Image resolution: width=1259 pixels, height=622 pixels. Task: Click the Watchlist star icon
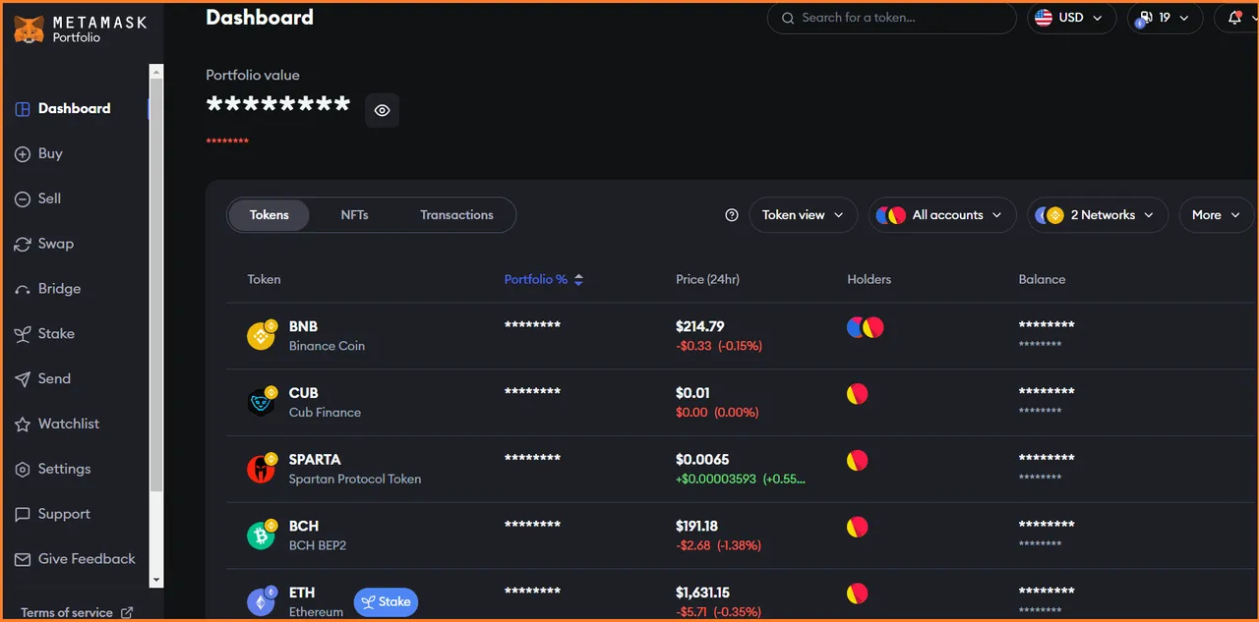[23, 424]
